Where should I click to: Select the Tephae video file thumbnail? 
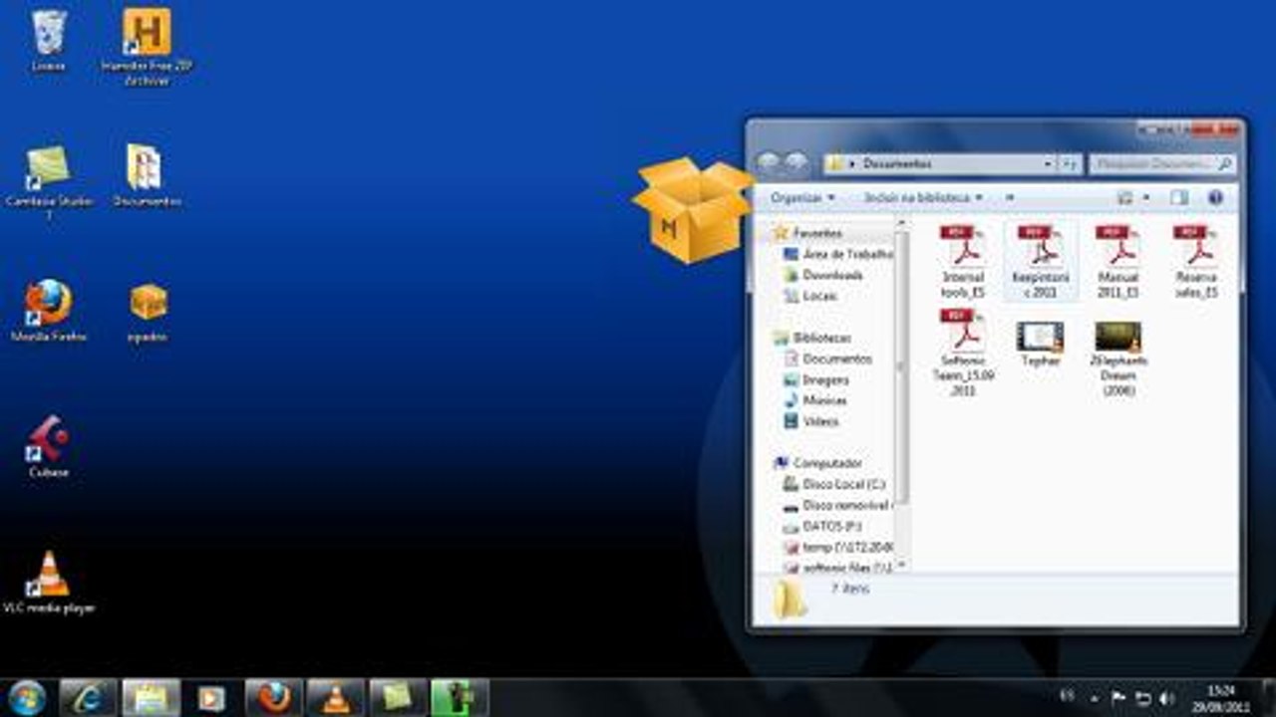pos(1041,344)
